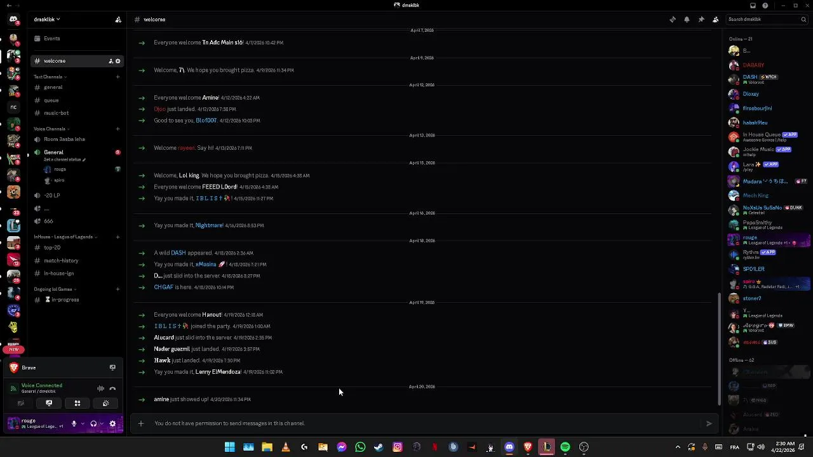
Task: Open the general text channel
Action: point(76,88)
